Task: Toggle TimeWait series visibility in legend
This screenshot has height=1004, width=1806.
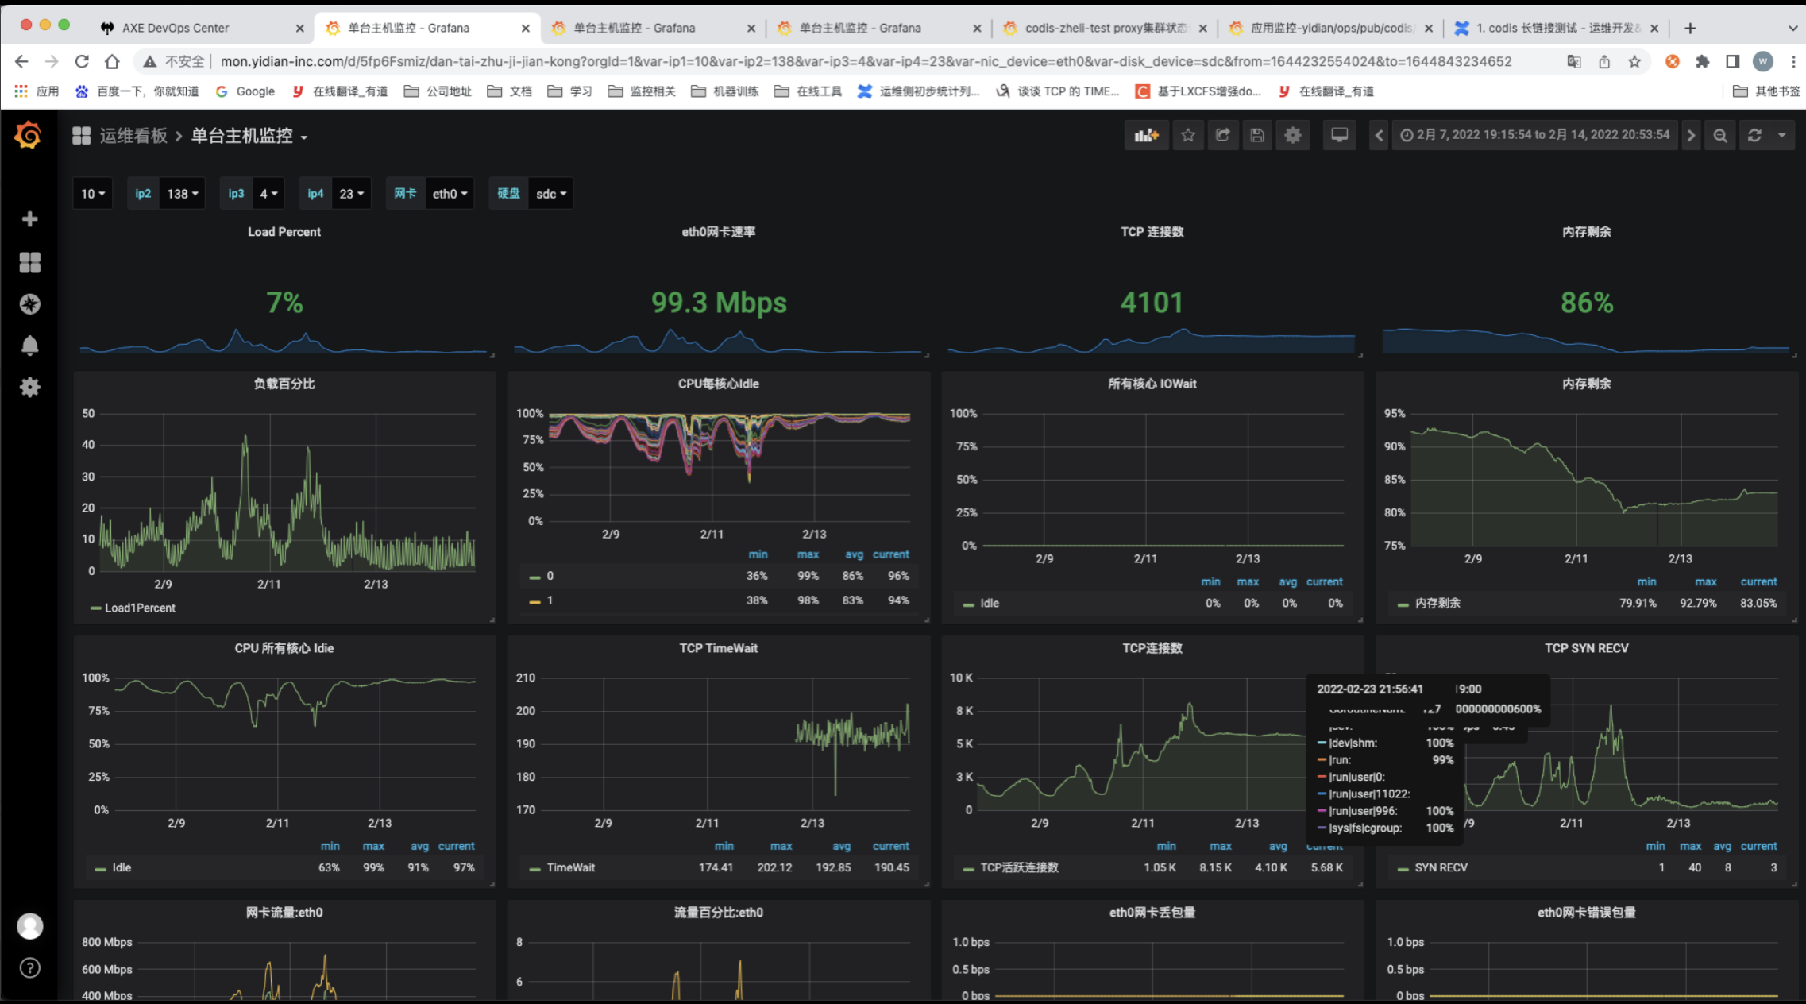Action: 570,867
